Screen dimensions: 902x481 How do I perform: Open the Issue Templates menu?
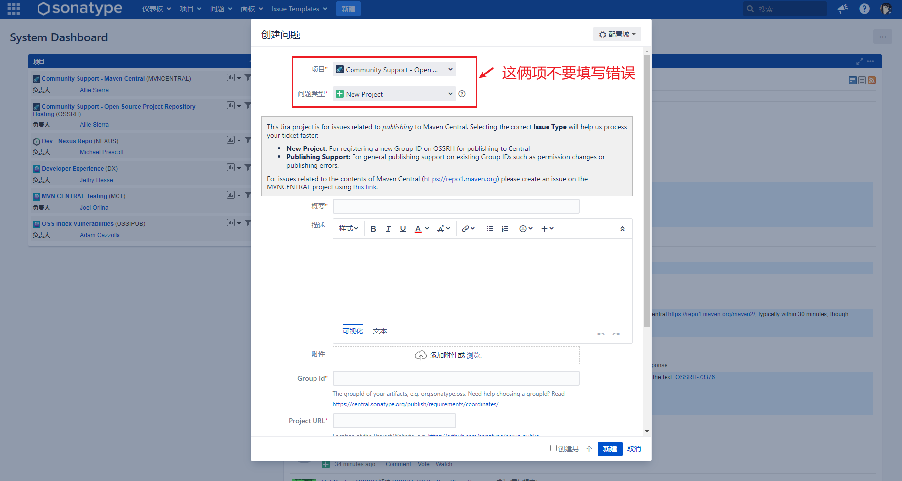click(x=299, y=9)
